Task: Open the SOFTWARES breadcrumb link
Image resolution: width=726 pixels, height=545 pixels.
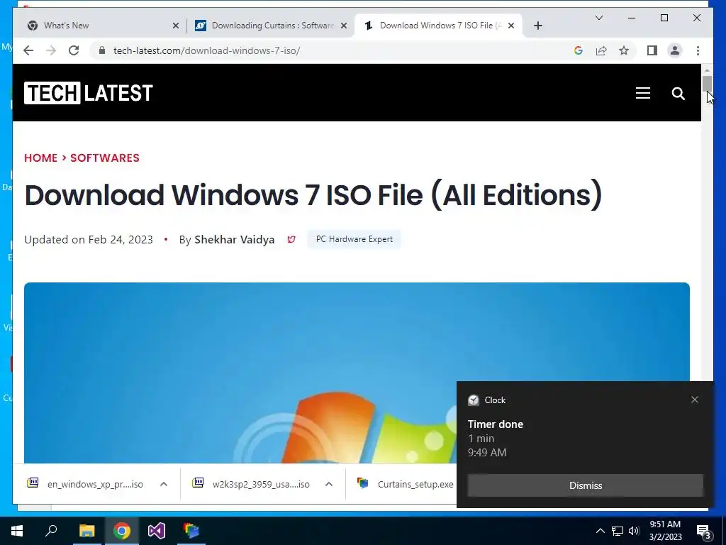Action: click(x=105, y=158)
